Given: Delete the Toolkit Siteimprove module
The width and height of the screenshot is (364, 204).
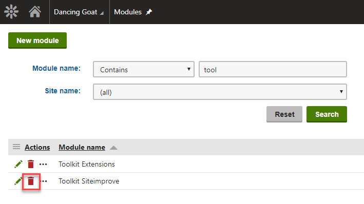Looking at the screenshot, I should (31, 181).
